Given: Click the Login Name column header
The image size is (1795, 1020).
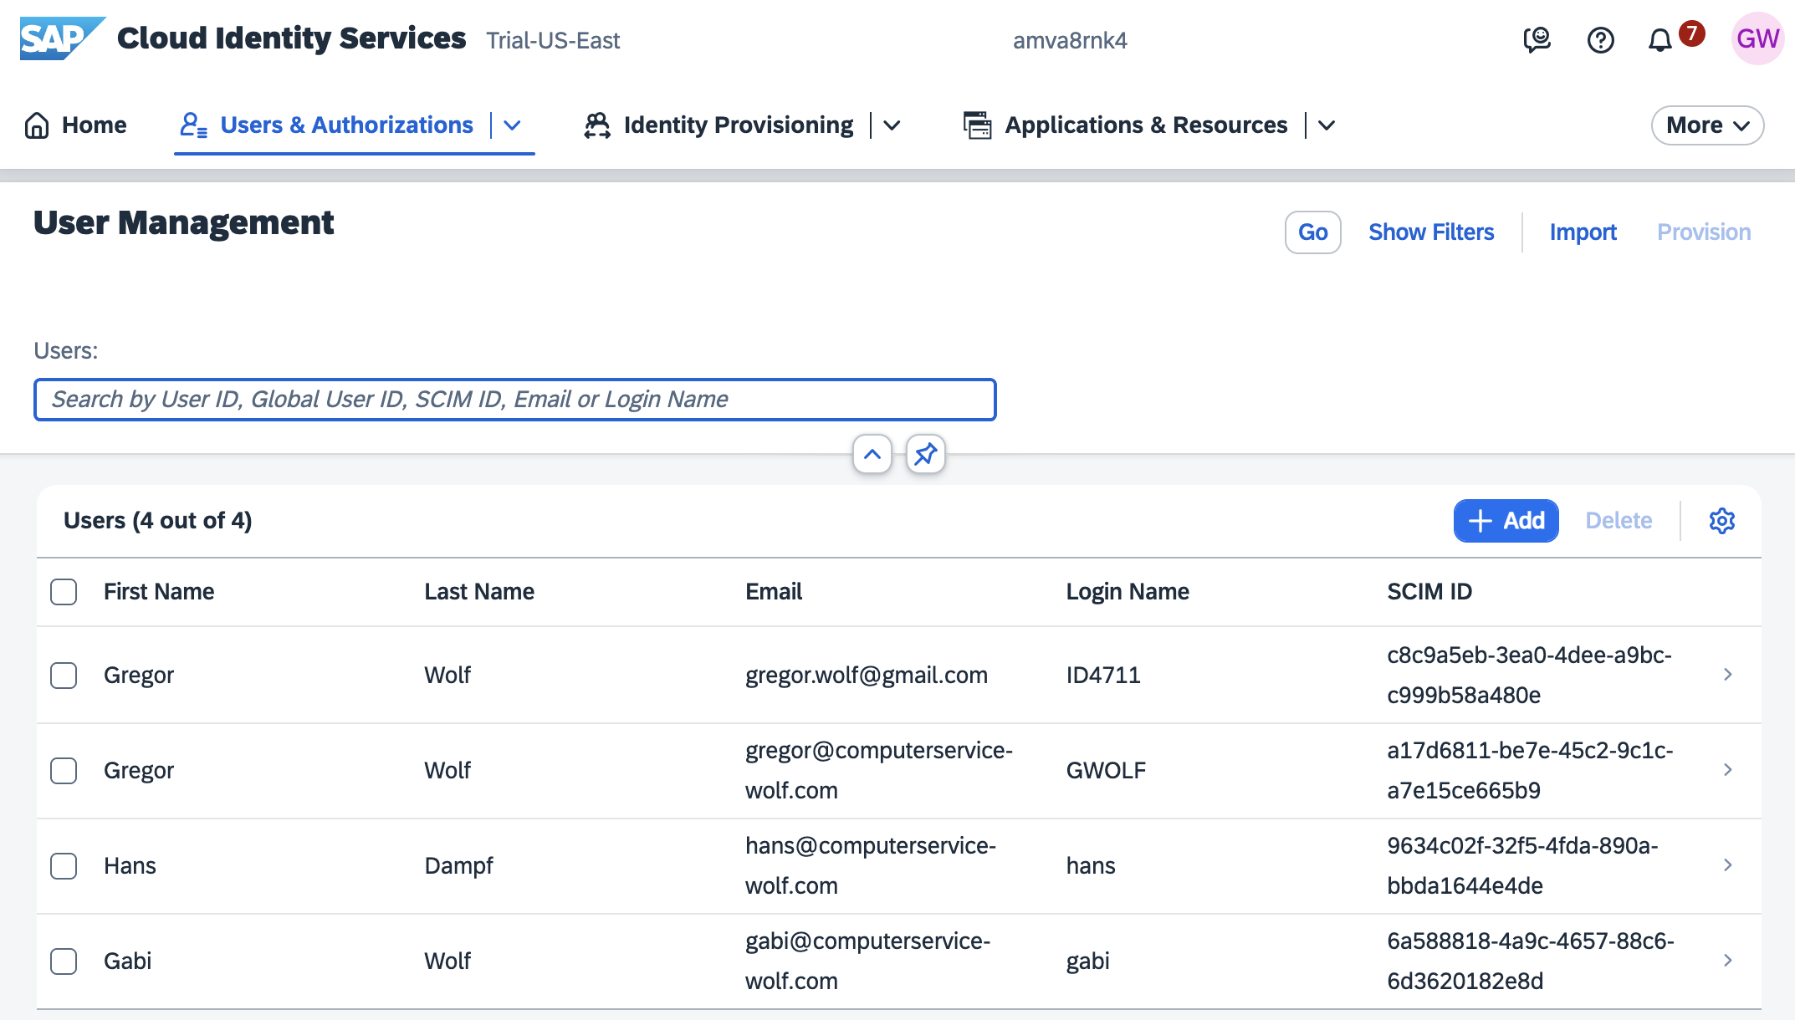Looking at the screenshot, I should tap(1128, 591).
